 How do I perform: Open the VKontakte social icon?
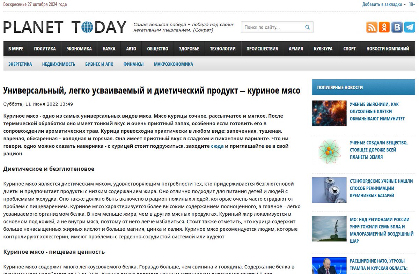pos(397,27)
